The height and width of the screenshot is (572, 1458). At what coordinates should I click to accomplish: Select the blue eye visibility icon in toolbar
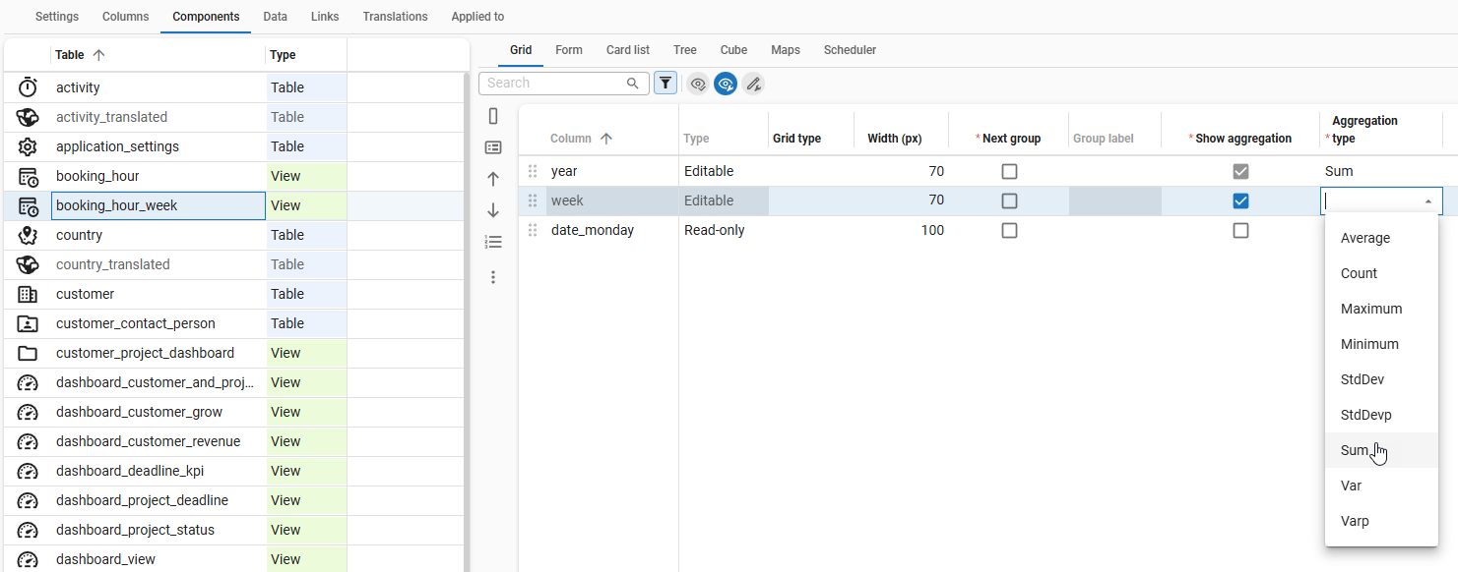pos(726,84)
